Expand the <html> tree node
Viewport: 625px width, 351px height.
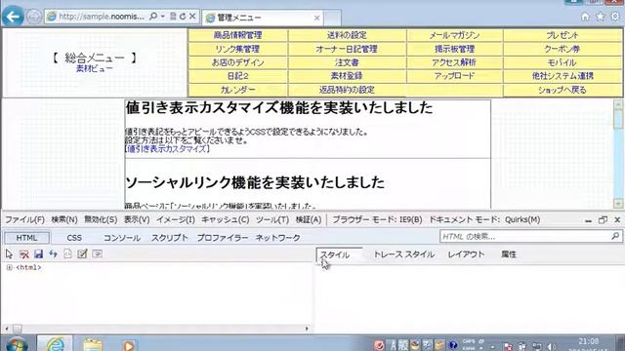(x=9, y=268)
